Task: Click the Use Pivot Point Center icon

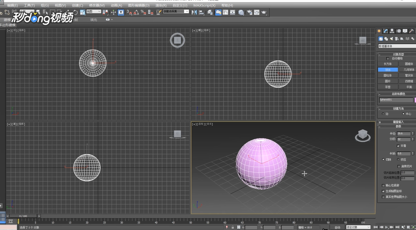Action: tap(106, 12)
